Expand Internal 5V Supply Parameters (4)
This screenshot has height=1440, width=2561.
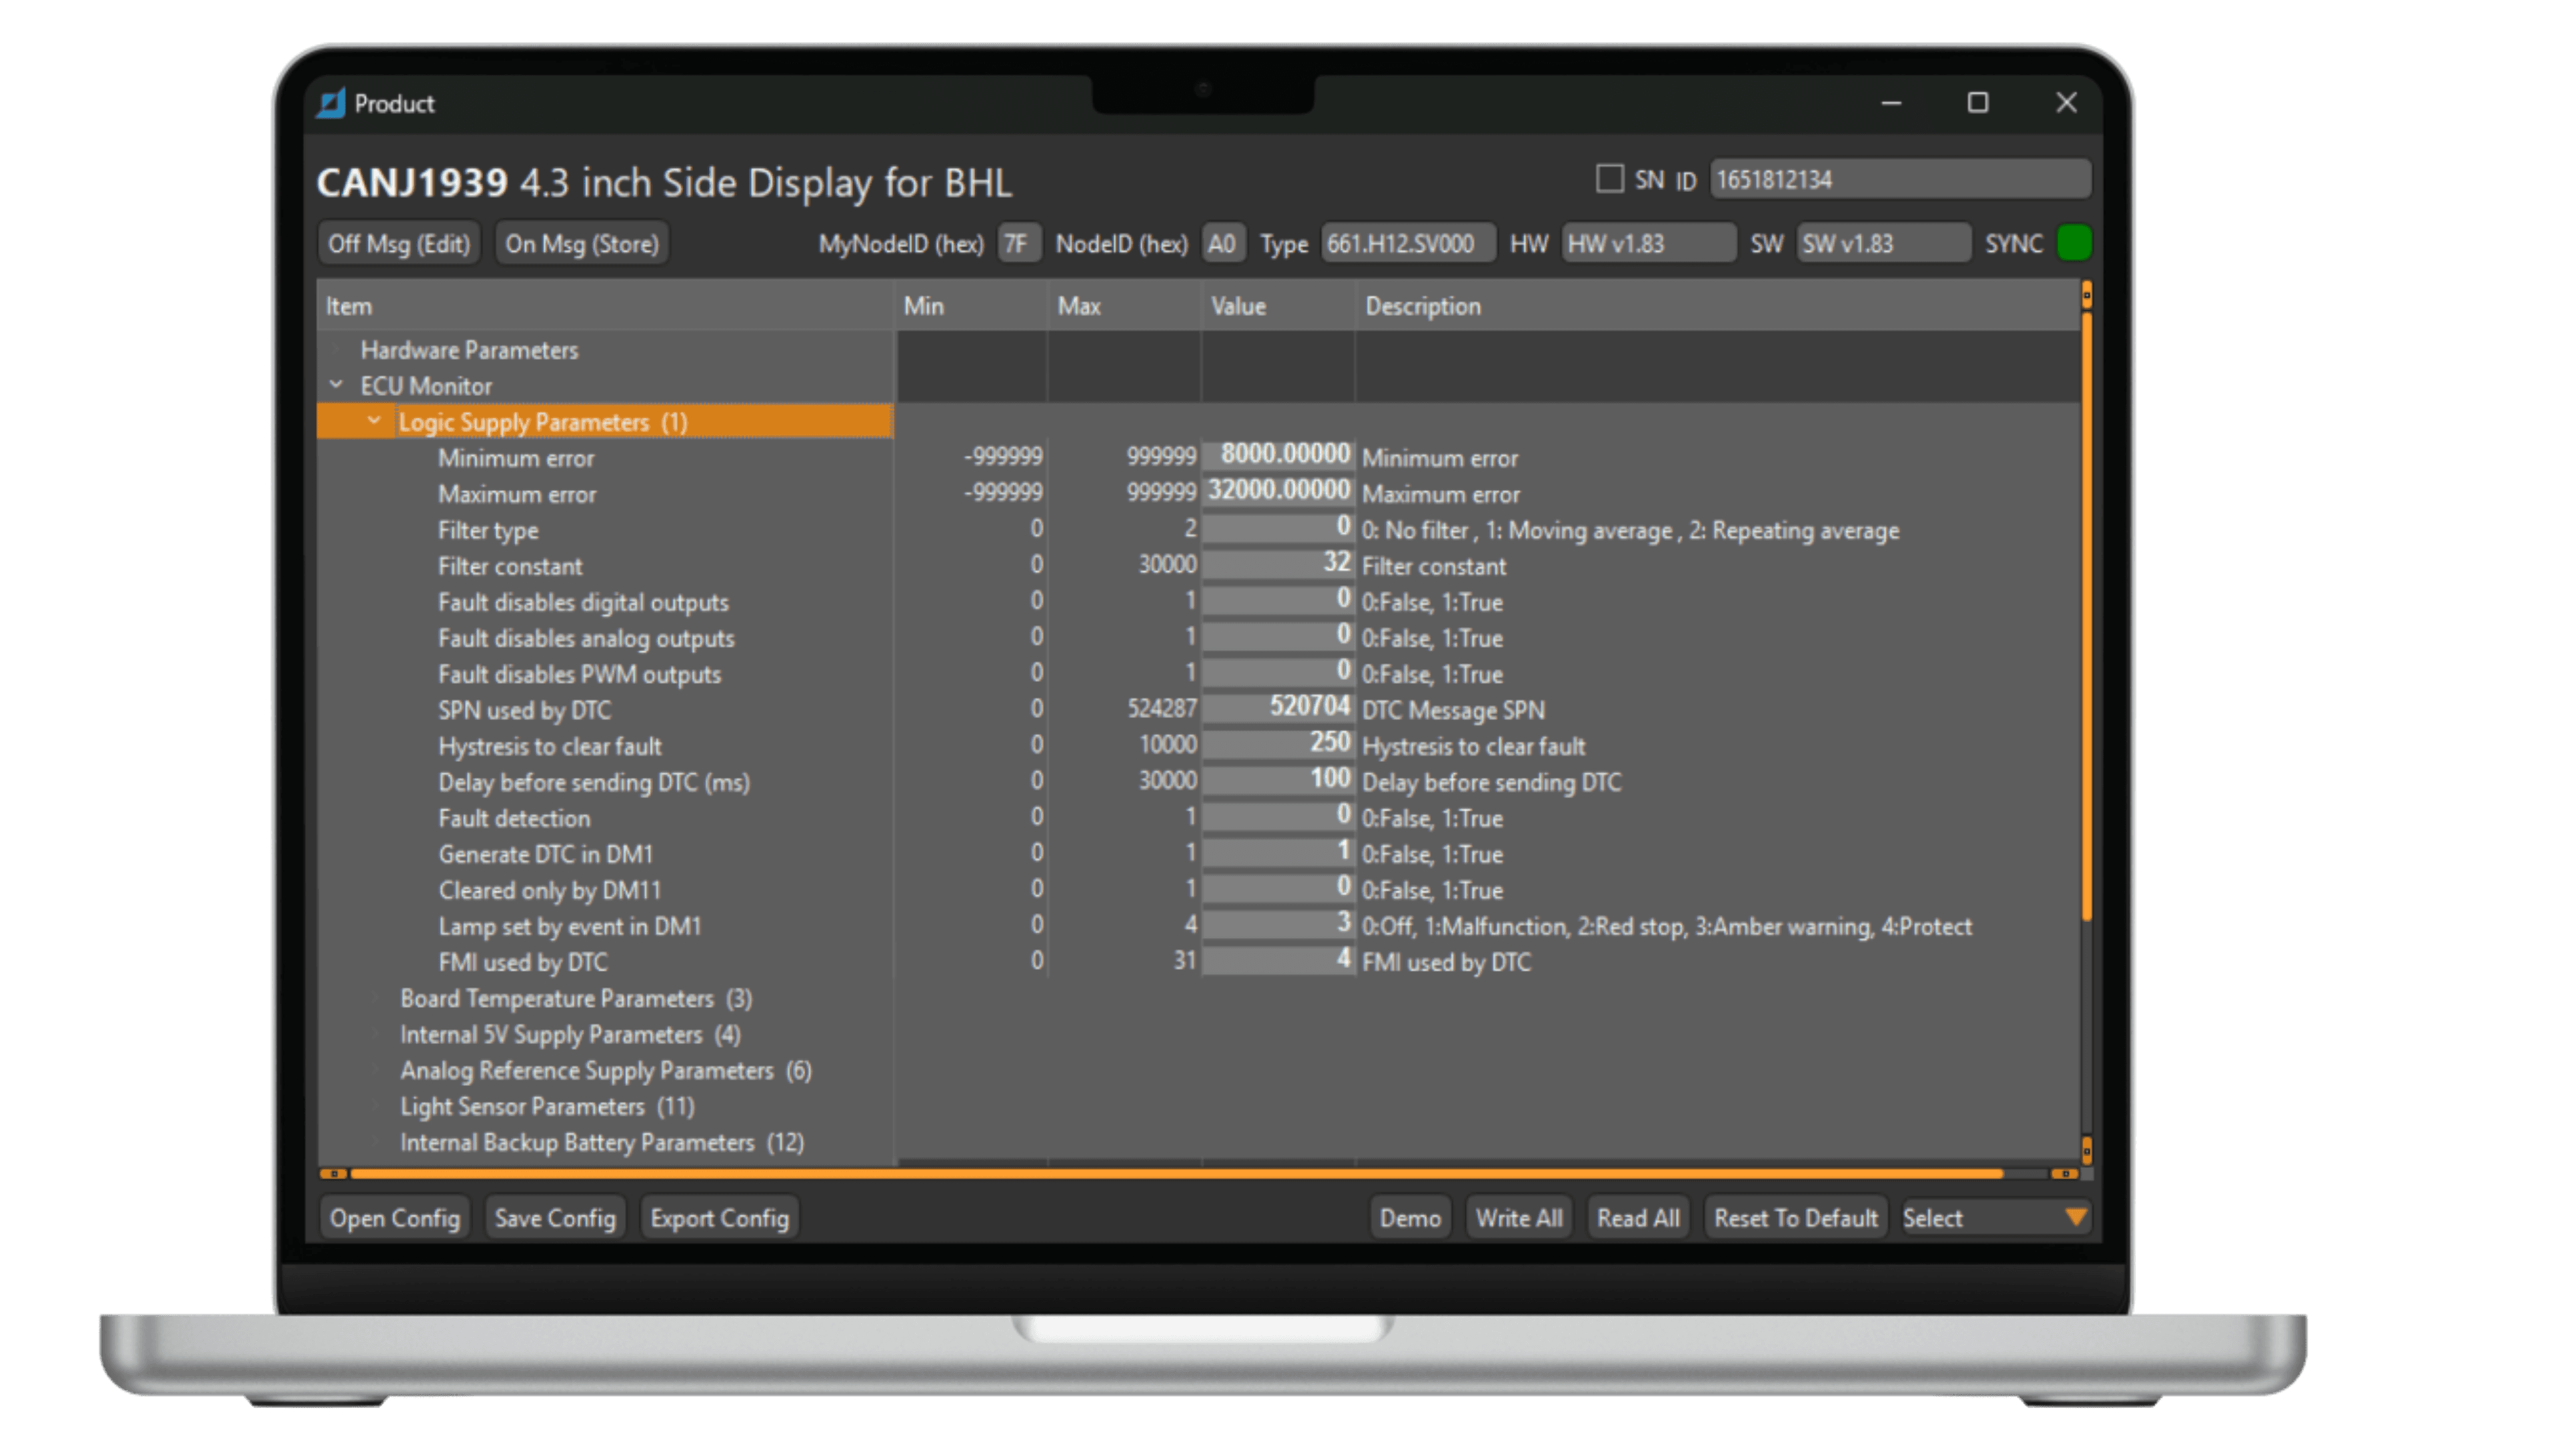click(377, 1033)
